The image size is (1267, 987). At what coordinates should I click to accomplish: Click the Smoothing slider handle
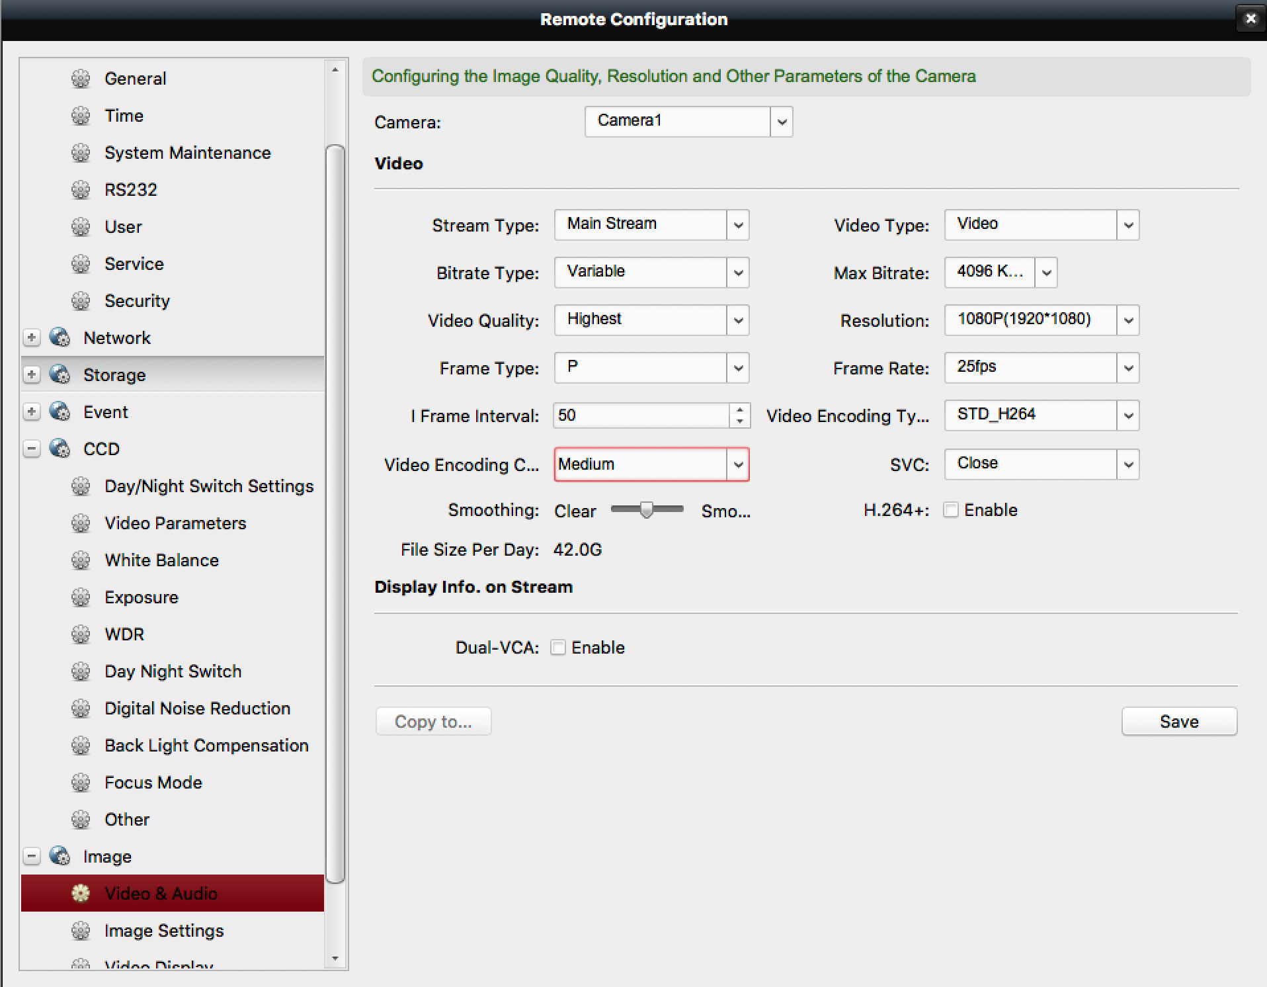click(646, 509)
